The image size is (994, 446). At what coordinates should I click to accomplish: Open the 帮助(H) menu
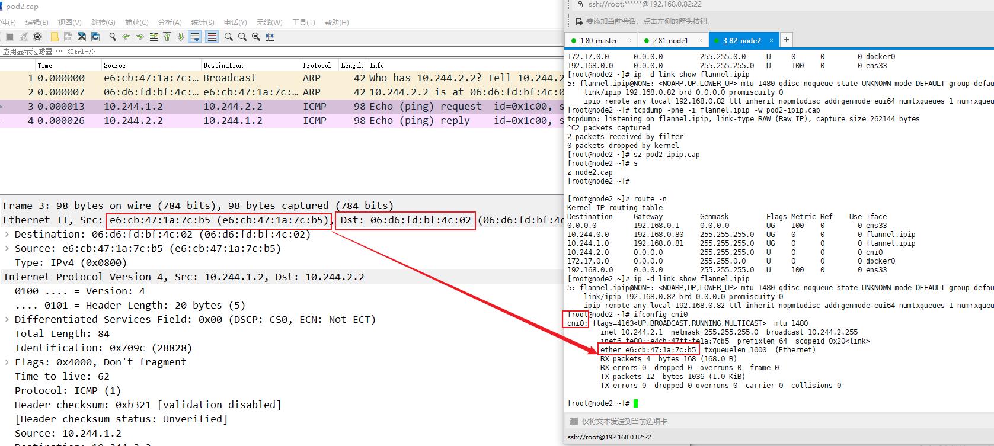(337, 23)
